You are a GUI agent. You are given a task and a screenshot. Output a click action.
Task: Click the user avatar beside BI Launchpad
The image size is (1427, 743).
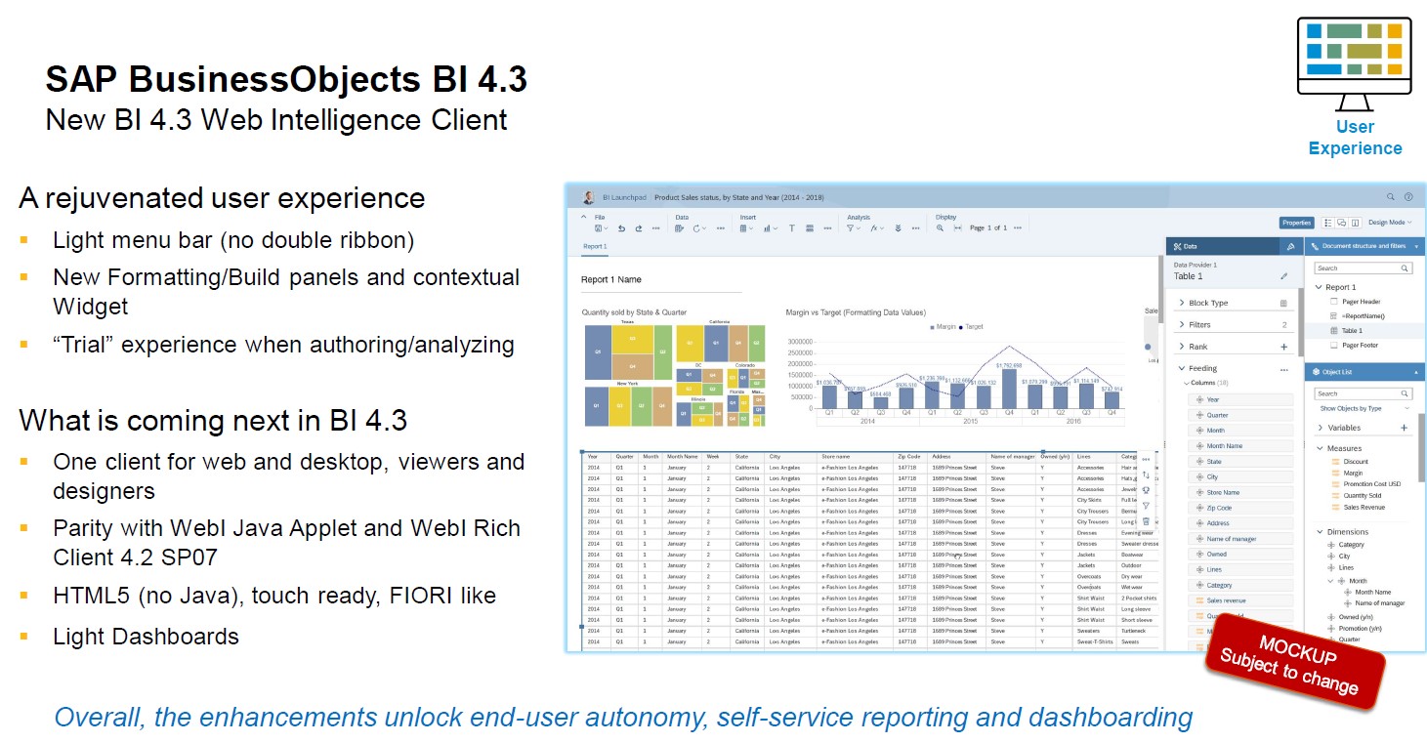click(588, 197)
